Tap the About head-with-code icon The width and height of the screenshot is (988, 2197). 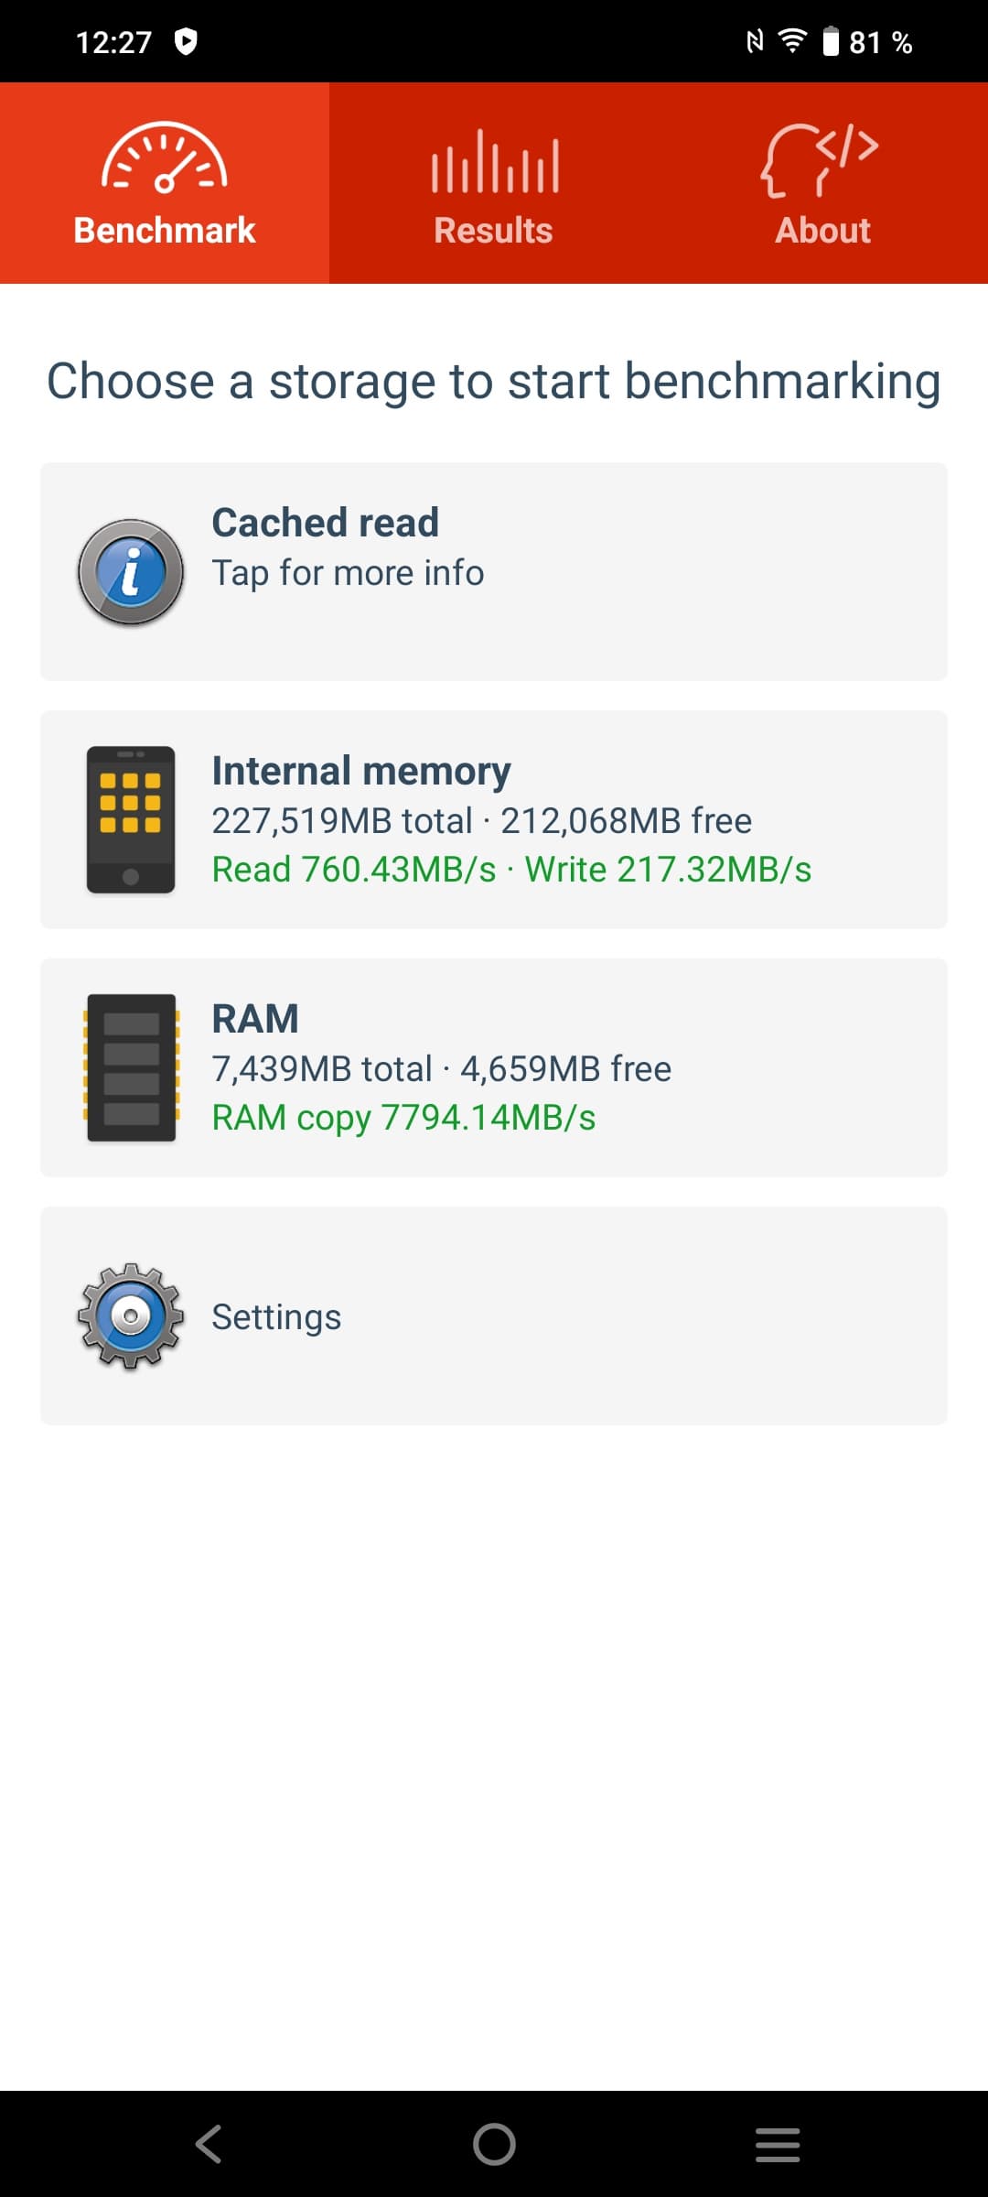pyautogui.click(x=820, y=160)
